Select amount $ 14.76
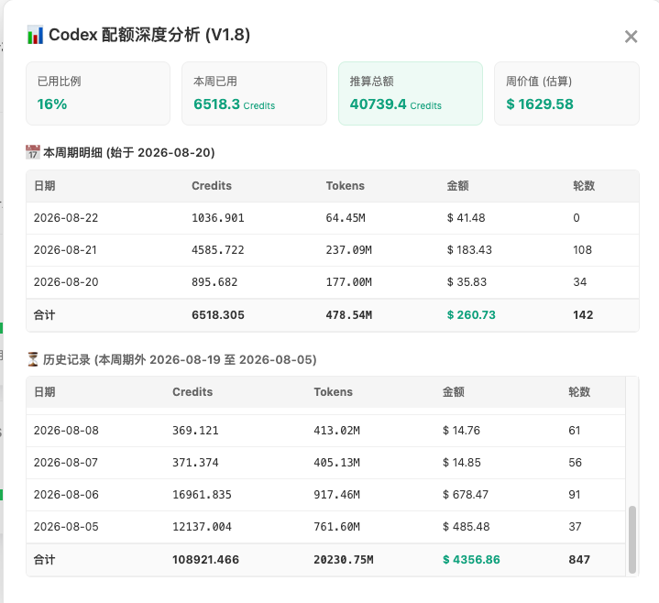This screenshot has width=659, height=603. tap(461, 431)
